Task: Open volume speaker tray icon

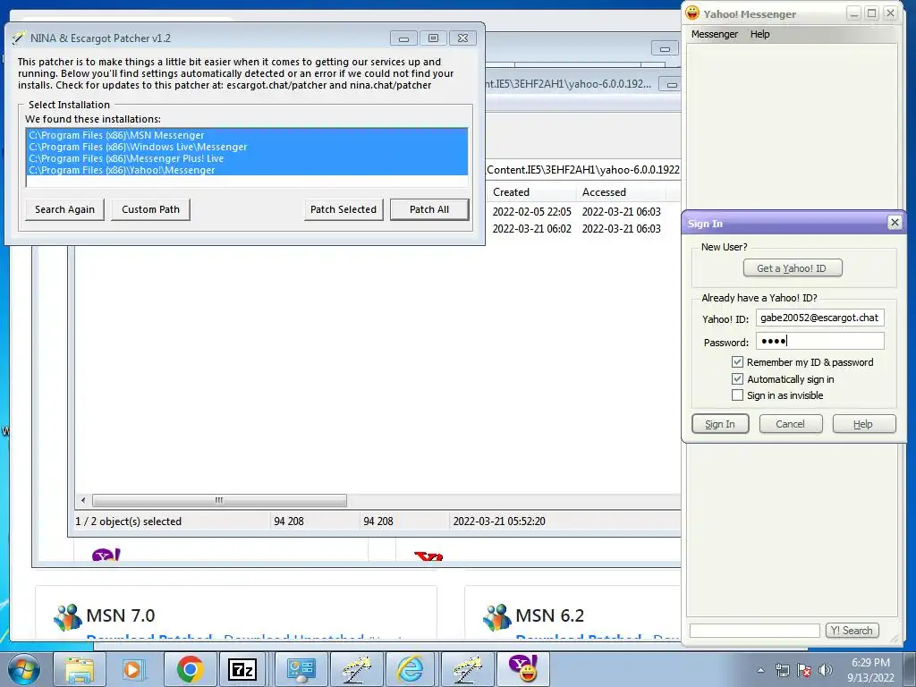Action: 826,670
